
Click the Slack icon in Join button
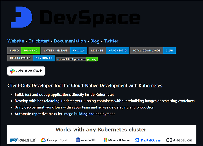[12, 71]
